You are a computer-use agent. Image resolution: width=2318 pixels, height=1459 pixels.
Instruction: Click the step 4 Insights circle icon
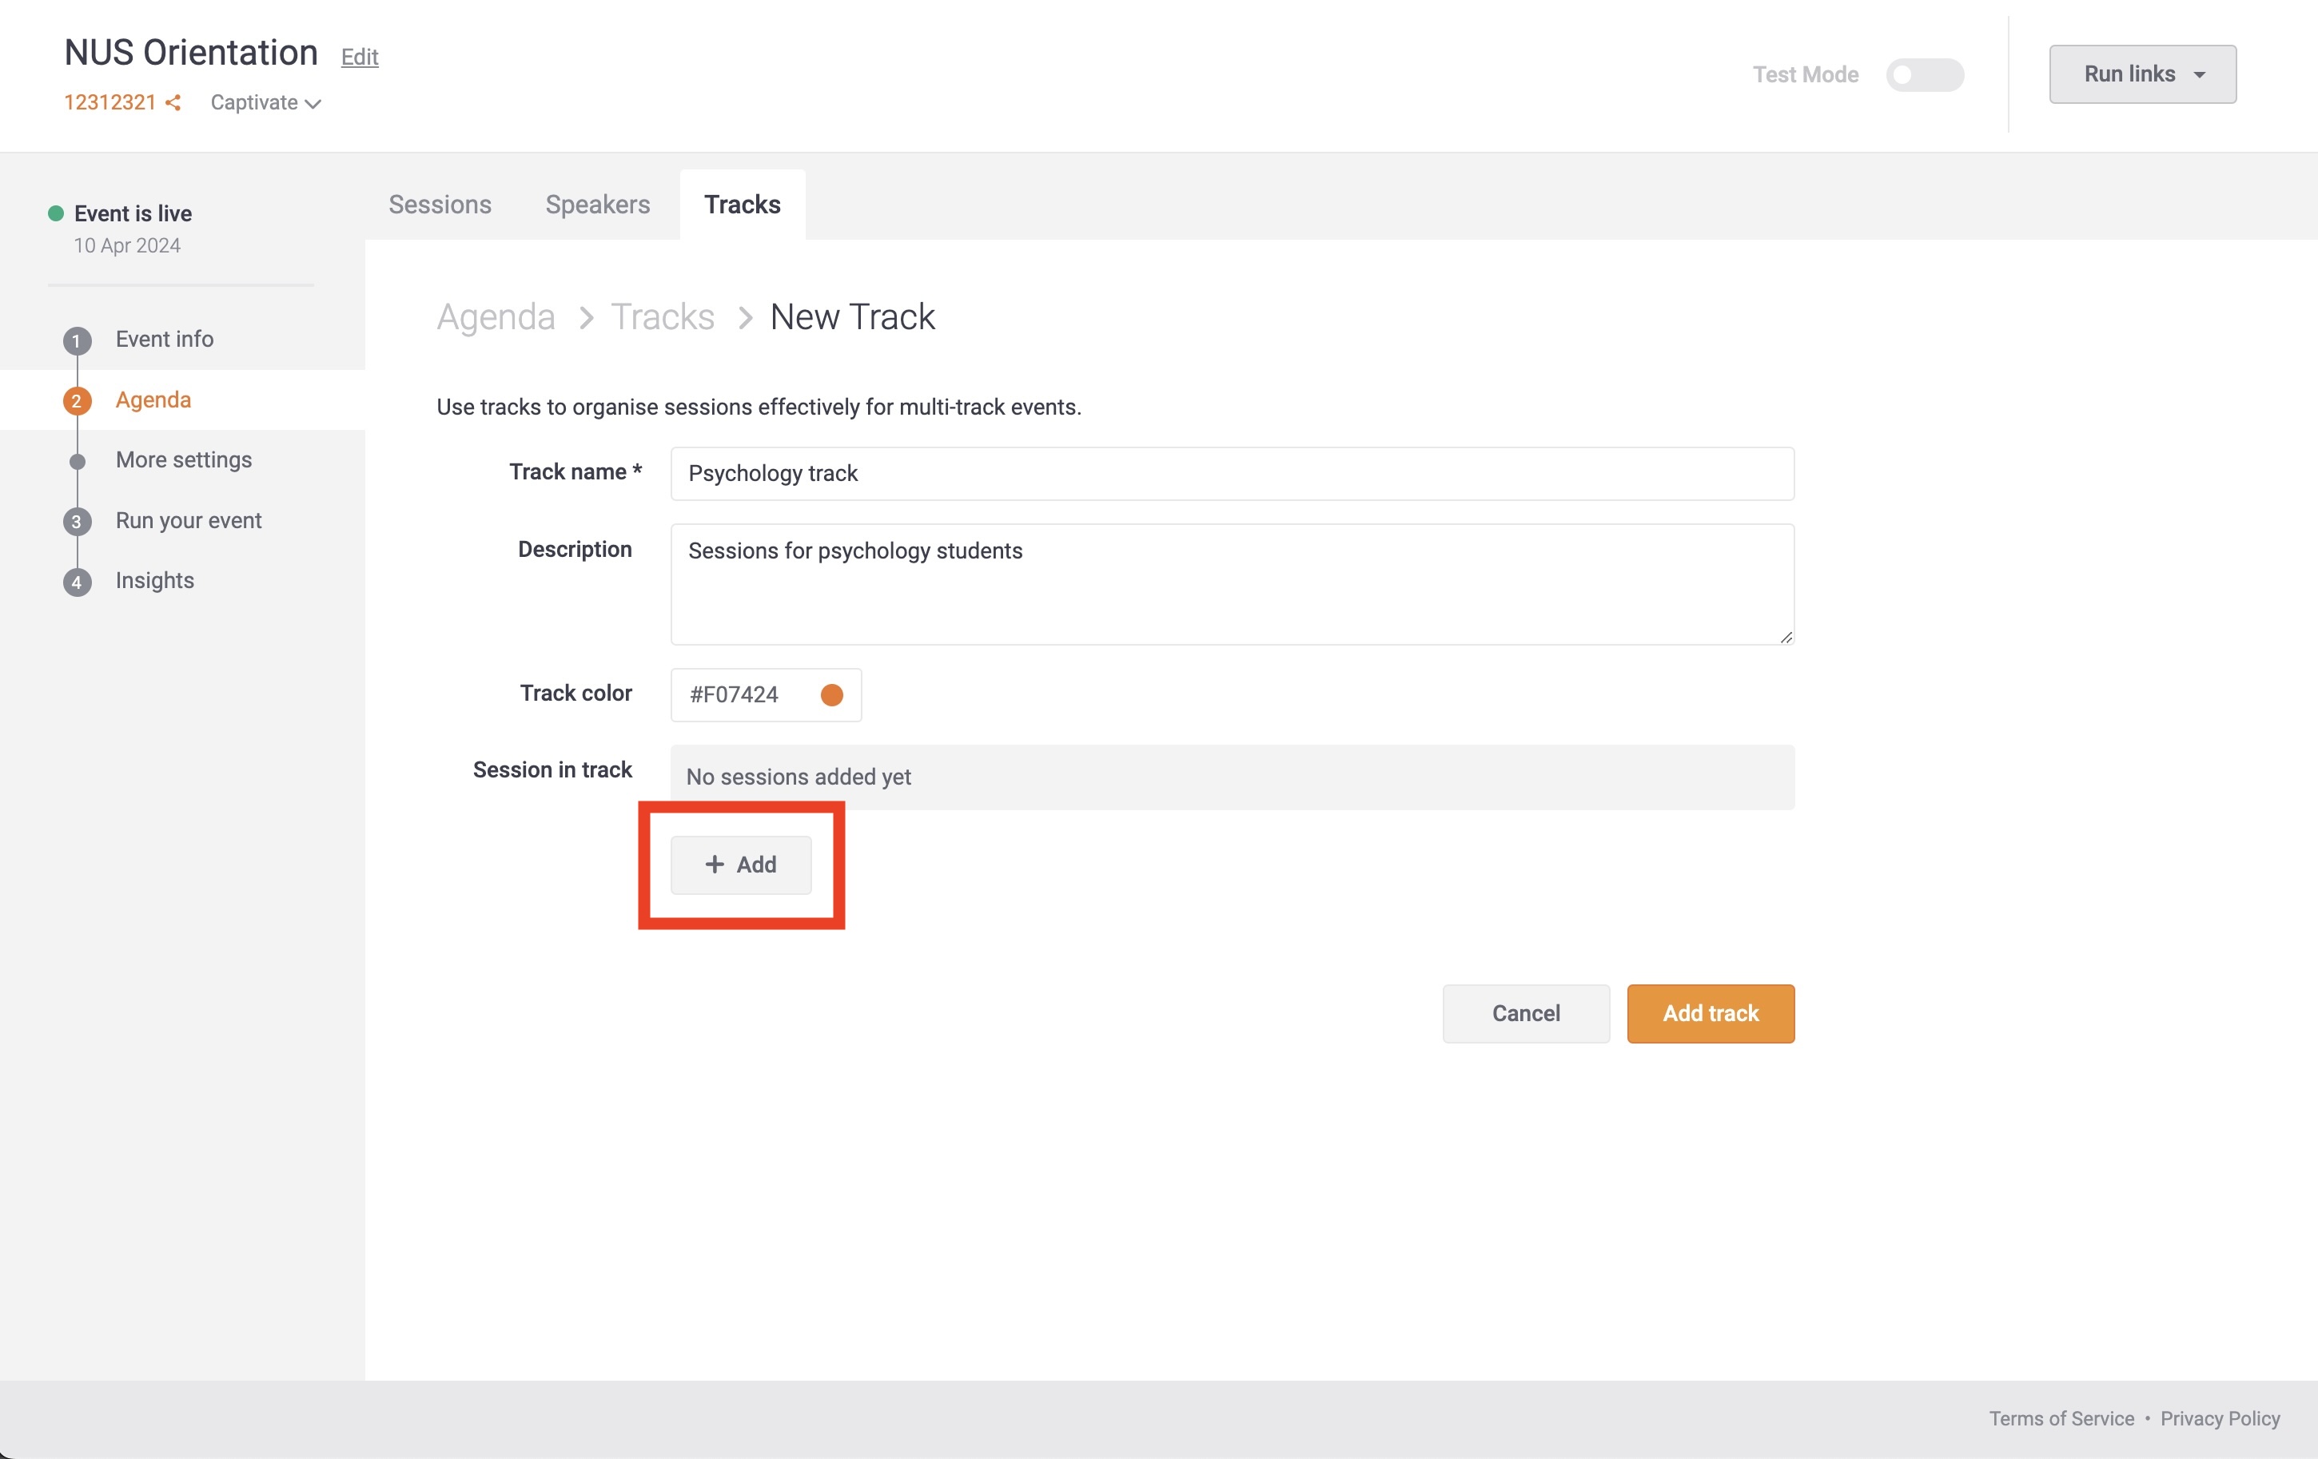click(x=77, y=582)
